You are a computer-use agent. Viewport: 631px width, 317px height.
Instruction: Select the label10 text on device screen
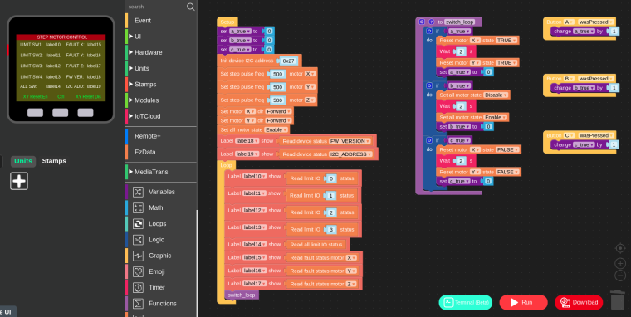point(53,45)
